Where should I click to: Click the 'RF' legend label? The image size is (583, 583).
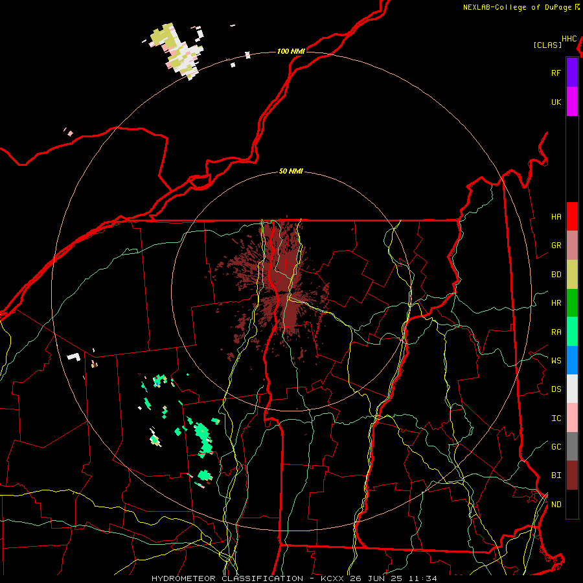(x=556, y=73)
